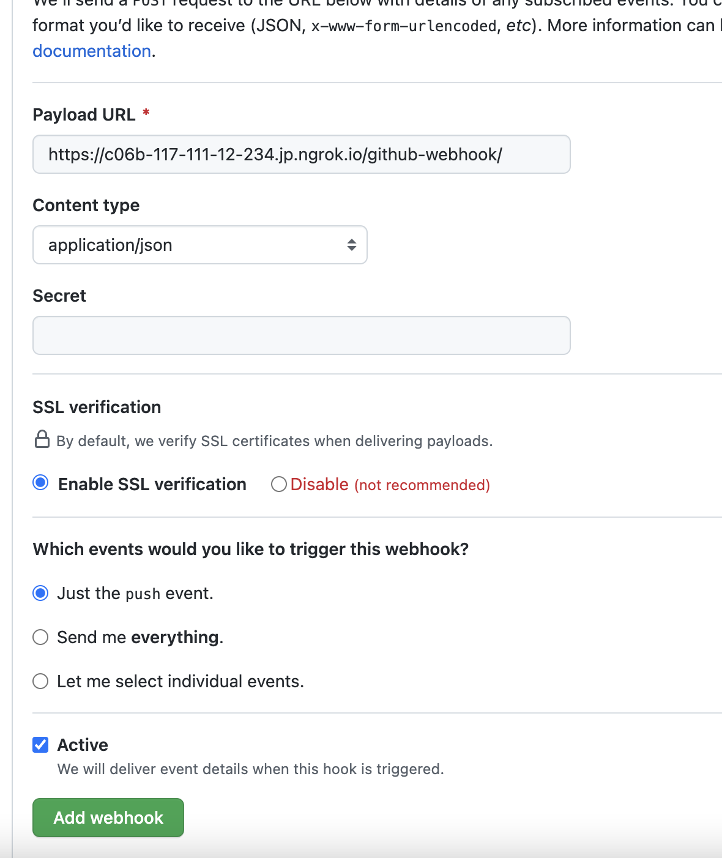Select Let me select individual events

(x=41, y=681)
